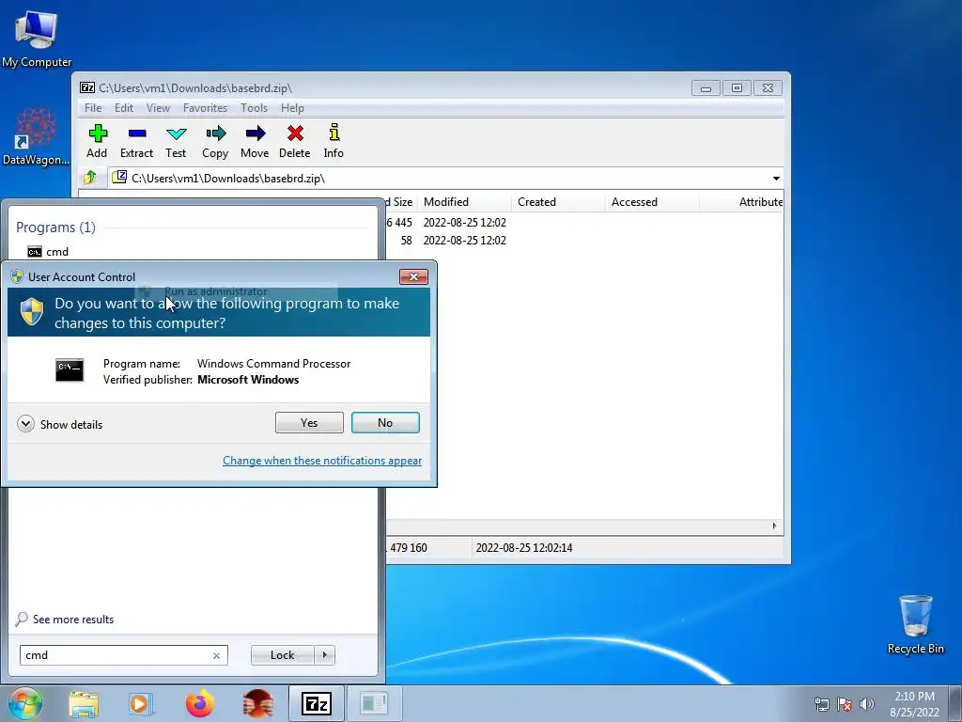Close the User Account Control dialog
Image resolution: width=962 pixels, height=722 pixels.
413,277
